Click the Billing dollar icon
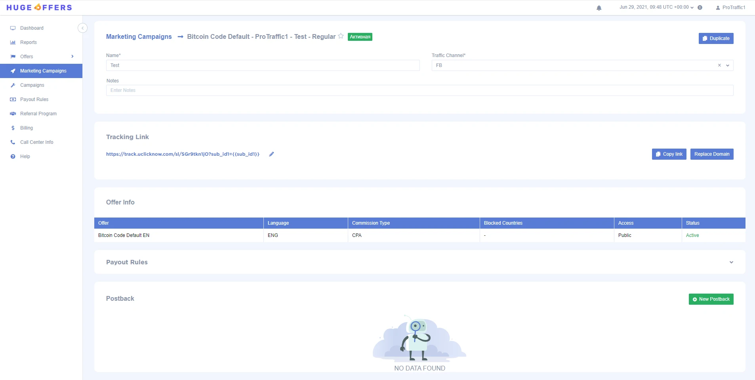 pos(13,128)
